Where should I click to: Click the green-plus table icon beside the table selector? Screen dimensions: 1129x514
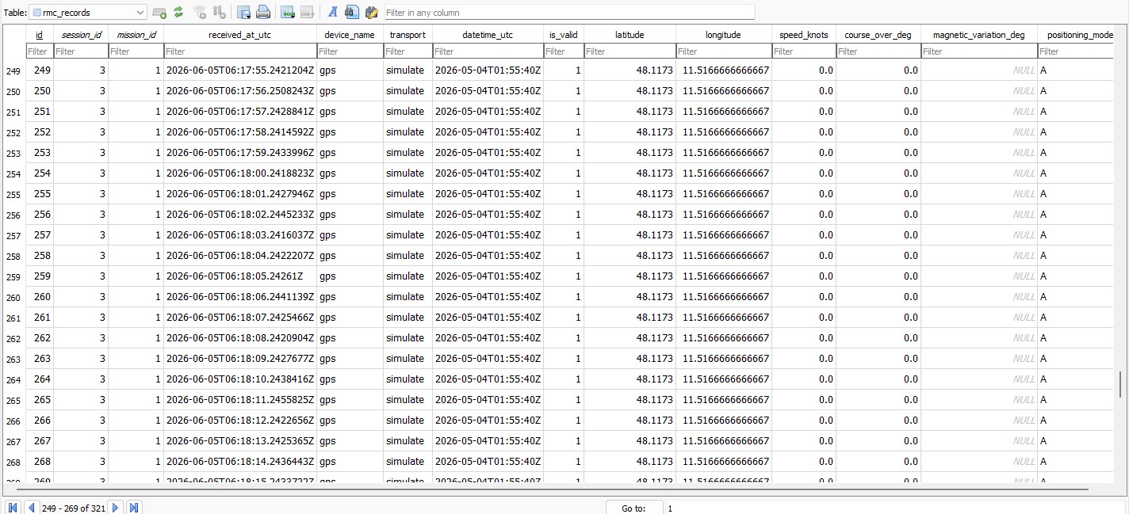[159, 13]
